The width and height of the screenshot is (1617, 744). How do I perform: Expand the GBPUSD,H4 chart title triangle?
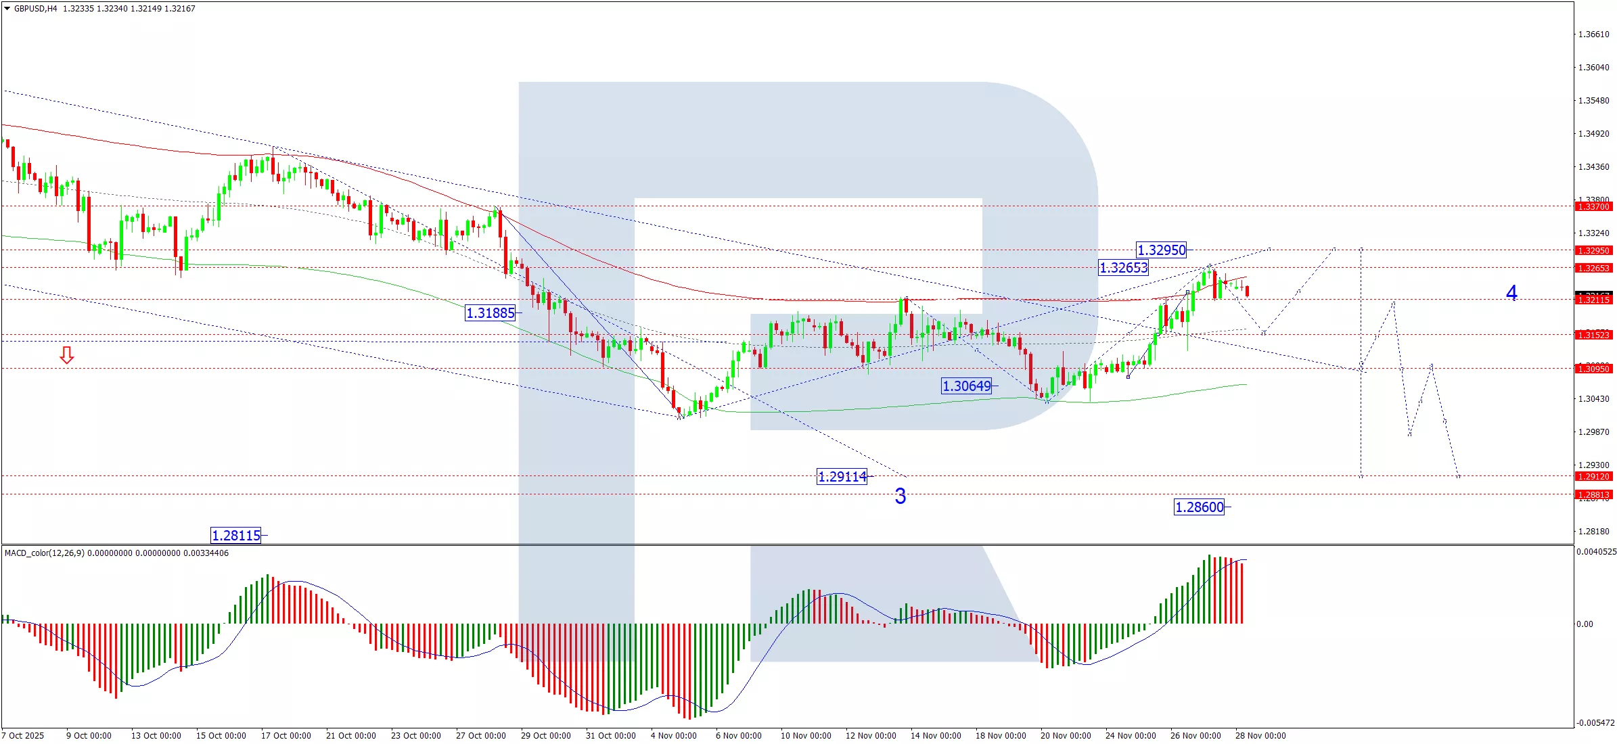7,9
